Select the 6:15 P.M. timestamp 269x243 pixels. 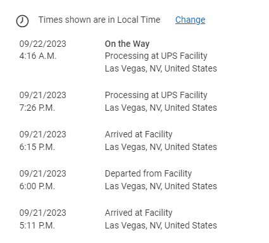37,147
